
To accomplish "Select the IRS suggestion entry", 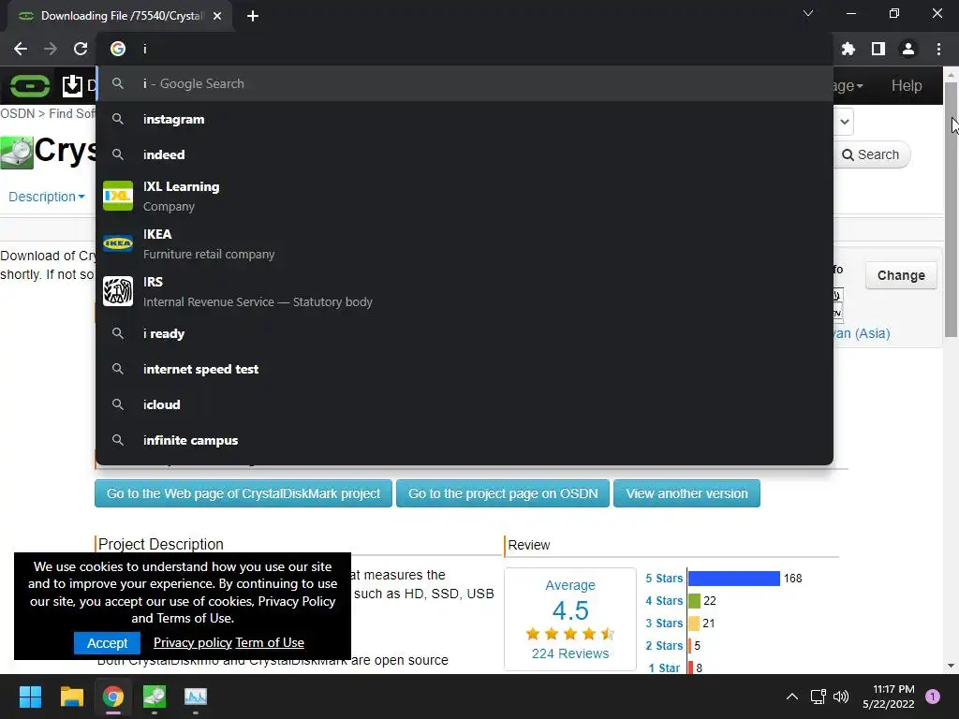I will 465,291.
